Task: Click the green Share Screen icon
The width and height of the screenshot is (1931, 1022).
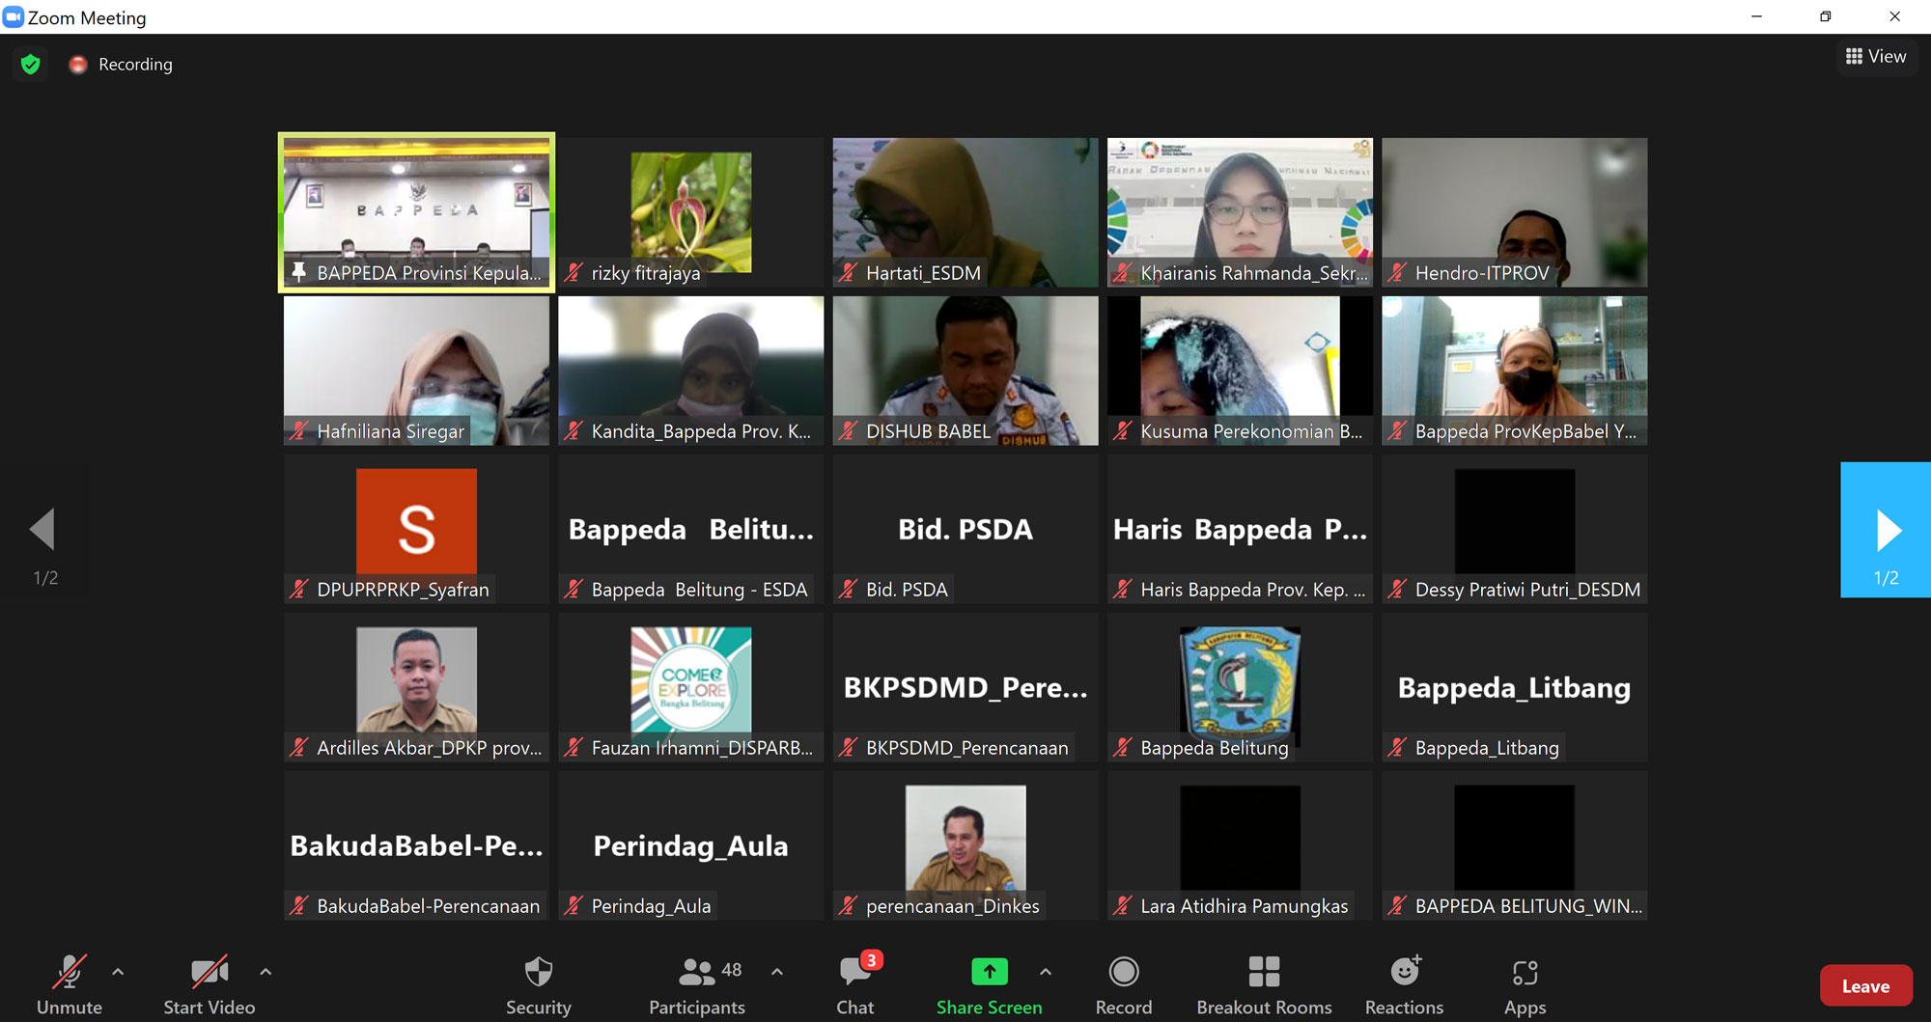Action: click(989, 972)
